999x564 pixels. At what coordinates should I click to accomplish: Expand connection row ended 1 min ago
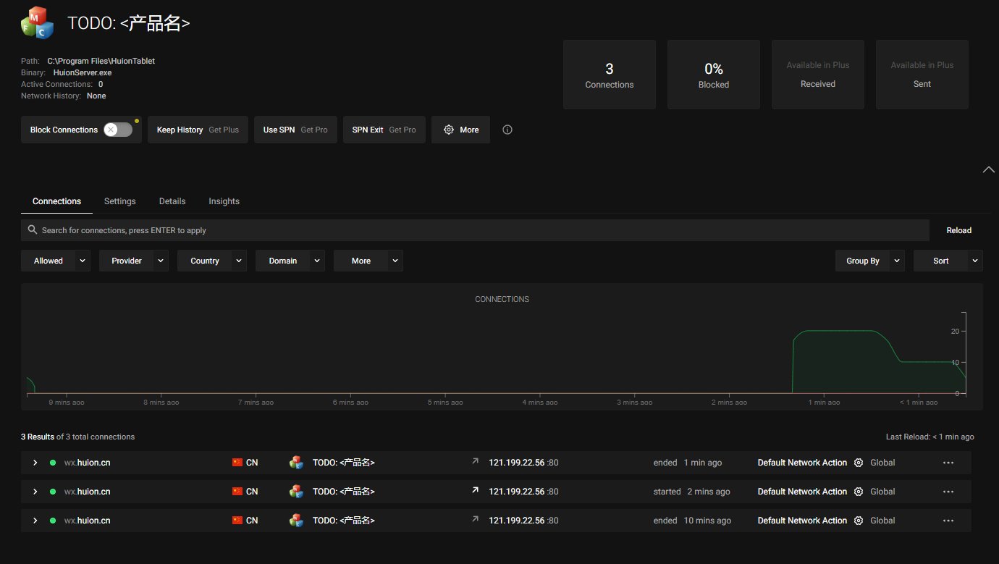coord(35,463)
